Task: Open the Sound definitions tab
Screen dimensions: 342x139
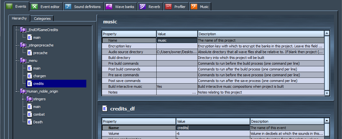Action: pos(83,6)
